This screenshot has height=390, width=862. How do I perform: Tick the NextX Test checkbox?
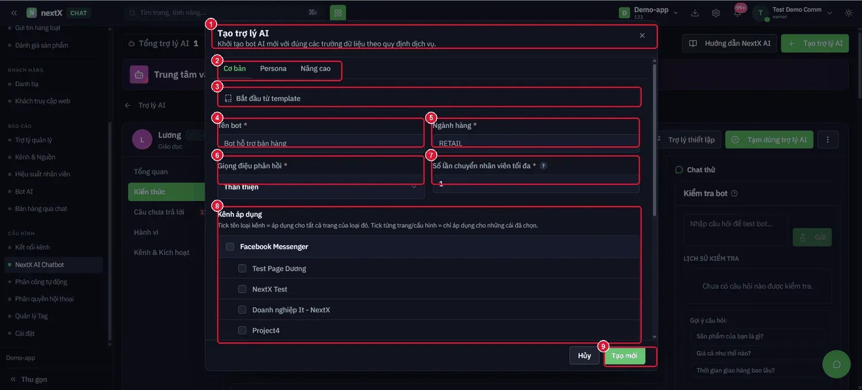point(242,289)
